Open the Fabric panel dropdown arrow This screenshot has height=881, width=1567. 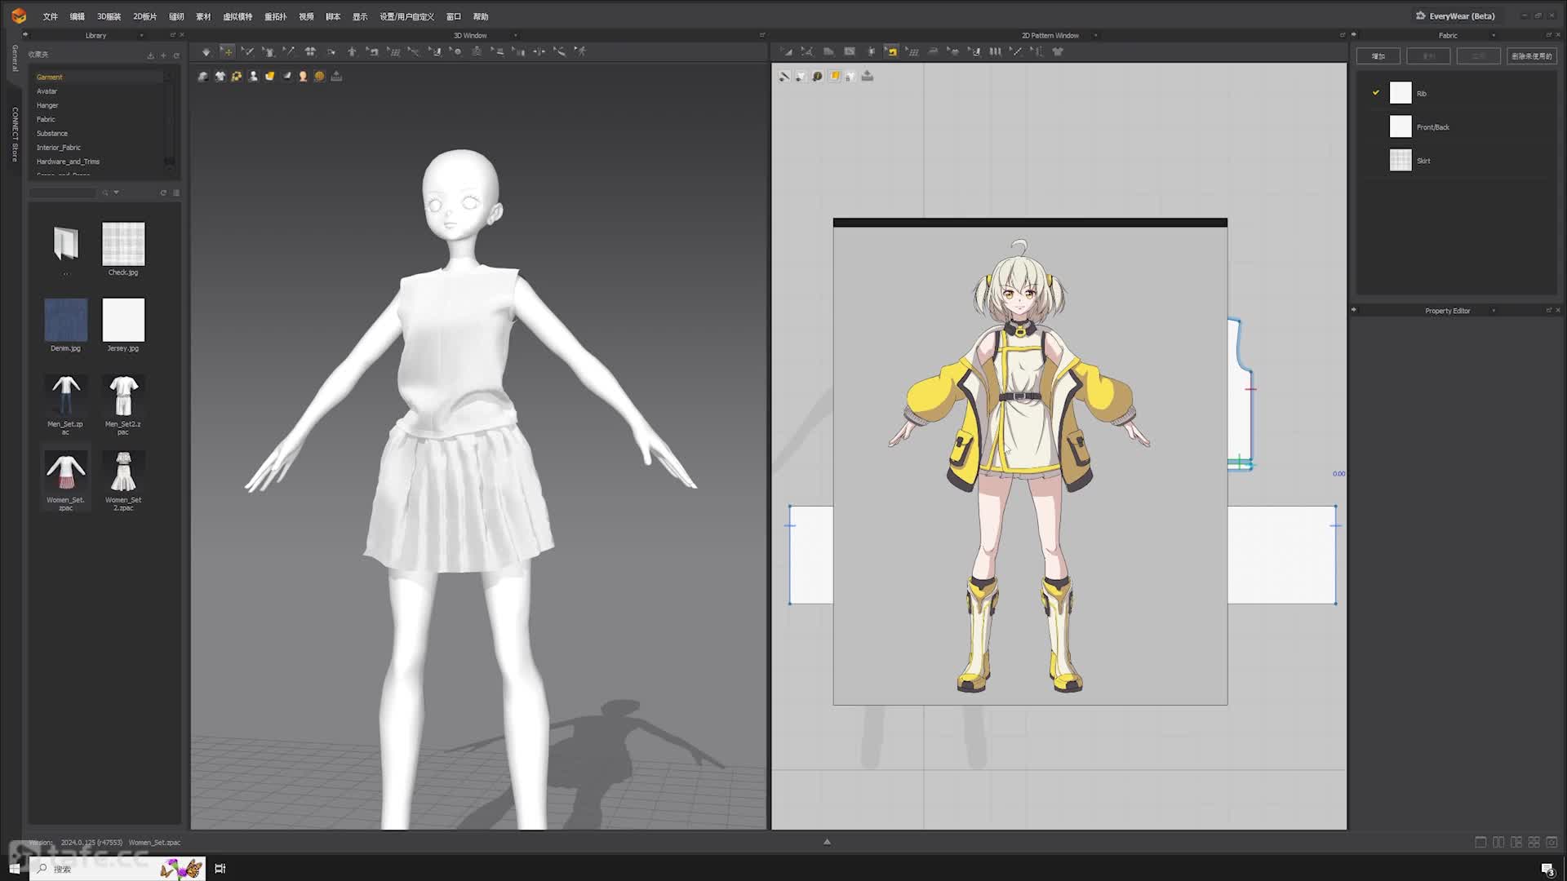[1494, 35]
